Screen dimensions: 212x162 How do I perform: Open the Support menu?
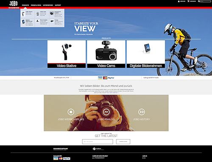[x=58, y=5]
